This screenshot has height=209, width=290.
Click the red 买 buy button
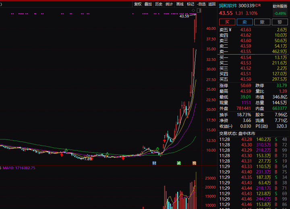tap(227, 22)
